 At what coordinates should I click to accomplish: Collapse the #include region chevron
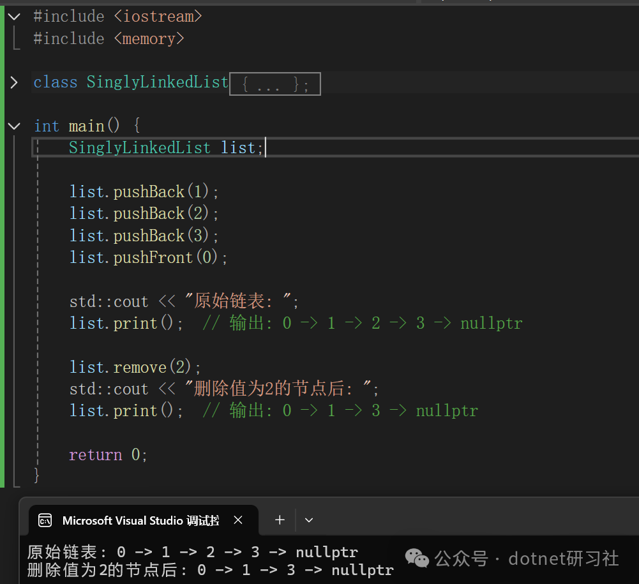point(14,17)
